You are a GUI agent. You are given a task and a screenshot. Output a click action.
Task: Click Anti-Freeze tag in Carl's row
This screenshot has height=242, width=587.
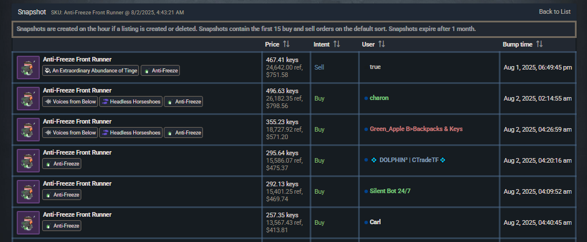[62, 225]
